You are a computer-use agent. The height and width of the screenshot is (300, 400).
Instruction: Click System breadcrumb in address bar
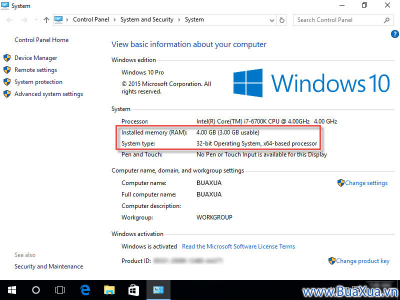click(x=194, y=19)
